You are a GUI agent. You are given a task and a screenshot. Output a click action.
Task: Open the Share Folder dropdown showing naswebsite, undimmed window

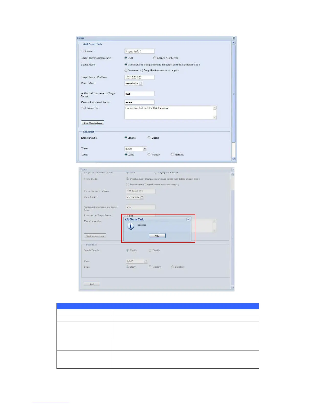(x=141, y=83)
